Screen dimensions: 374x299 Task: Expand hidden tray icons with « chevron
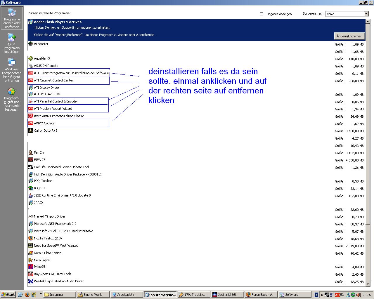click(x=322, y=295)
